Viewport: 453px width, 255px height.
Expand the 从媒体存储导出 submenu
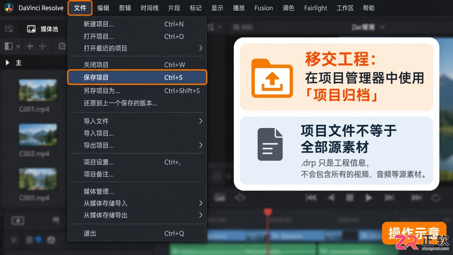[x=201, y=215]
